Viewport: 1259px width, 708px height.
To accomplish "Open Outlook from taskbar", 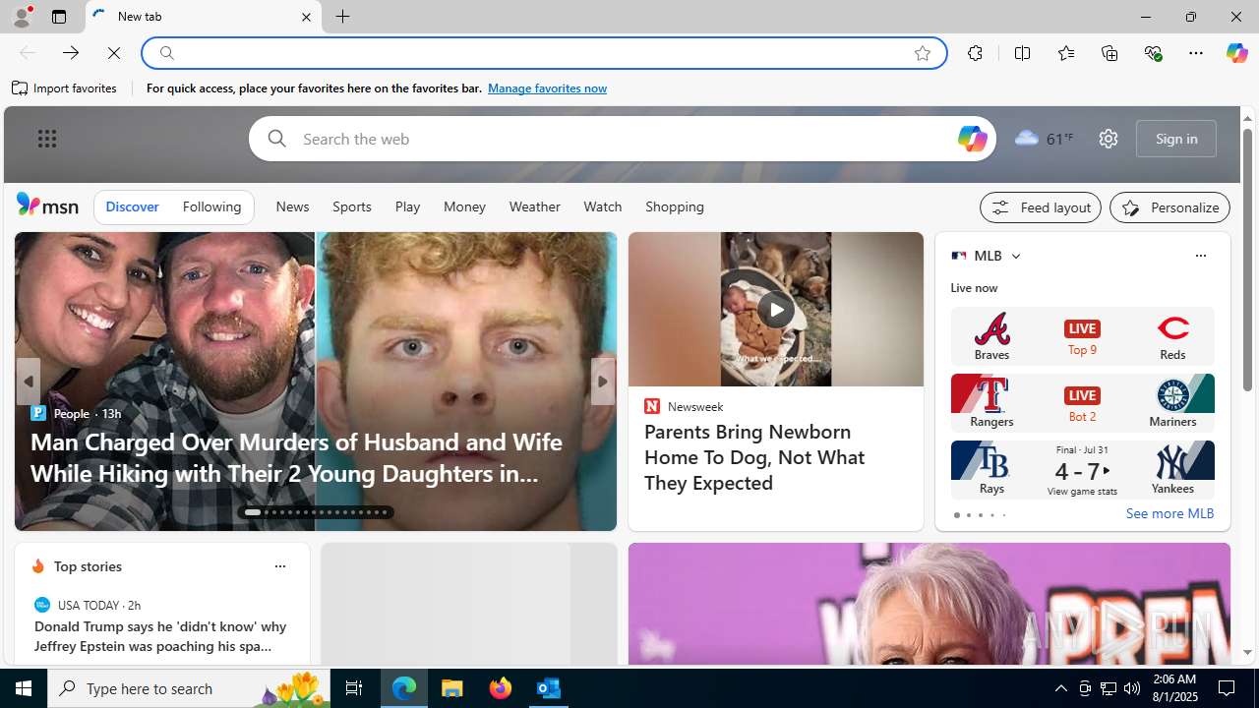I will click(548, 688).
